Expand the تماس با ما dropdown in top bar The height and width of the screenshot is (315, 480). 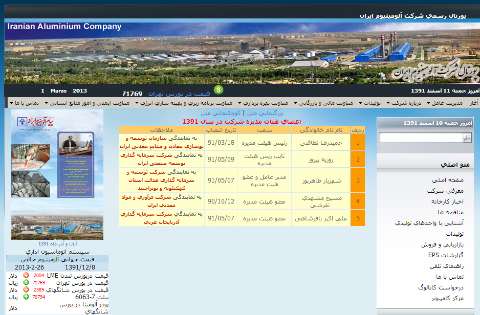(25, 103)
